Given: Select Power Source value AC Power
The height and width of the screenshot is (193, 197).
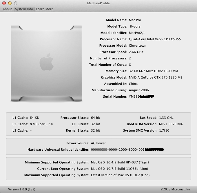Looking at the screenshot, I should click(x=98, y=143).
